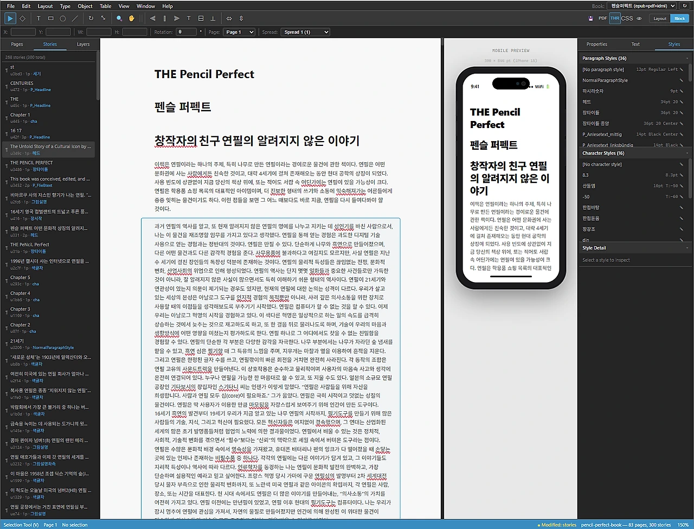Click the W width field
This screenshot has width=694, height=529.
tap(99, 32)
